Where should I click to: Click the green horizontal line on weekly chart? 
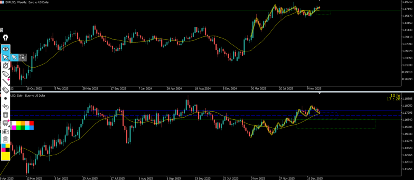click(162, 11)
